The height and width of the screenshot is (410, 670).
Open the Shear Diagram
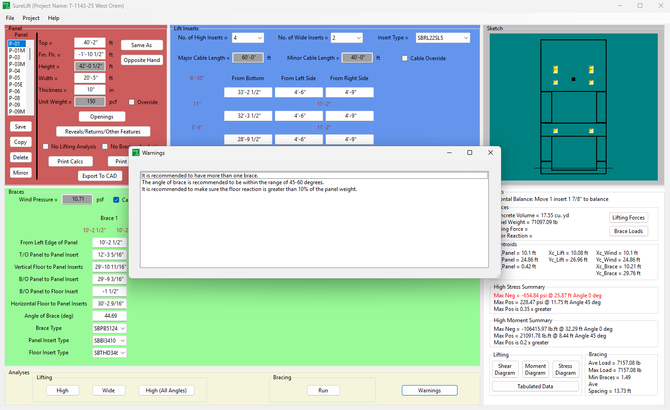tap(505, 369)
